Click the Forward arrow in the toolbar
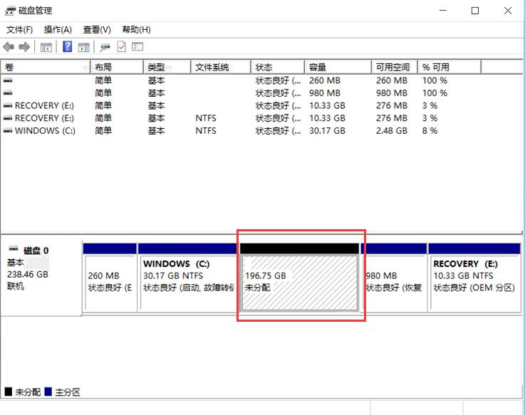This screenshot has width=525, height=415. (x=24, y=47)
